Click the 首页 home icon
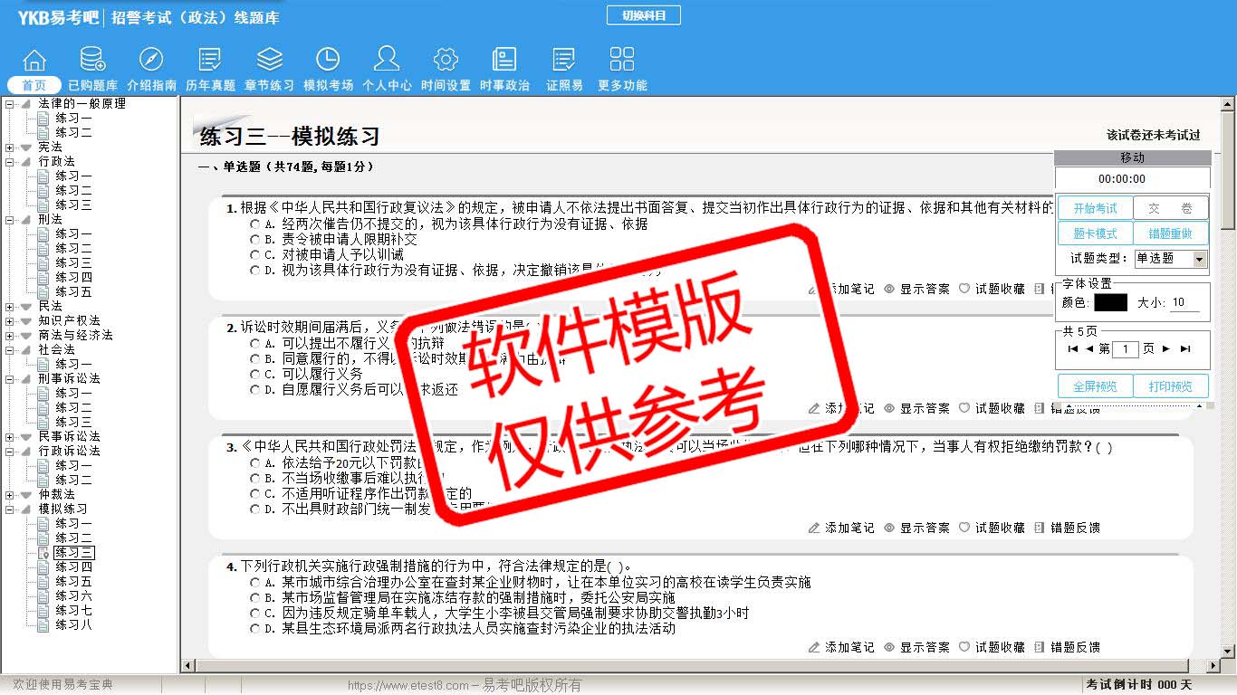The image size is (1237, 695). pos(34,61)
